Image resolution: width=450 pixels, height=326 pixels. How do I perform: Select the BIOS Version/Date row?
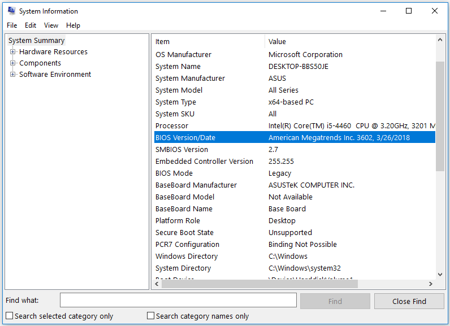[x=295, y=138]
